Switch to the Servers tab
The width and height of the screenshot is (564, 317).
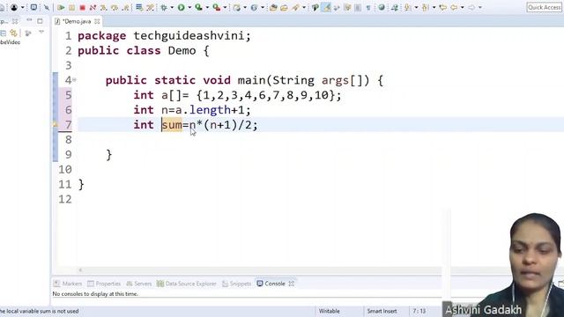(139, 284)
